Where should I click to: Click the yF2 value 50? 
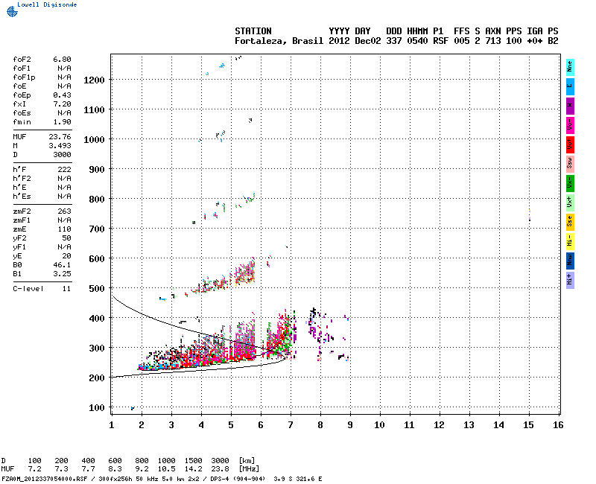click(x=66, y=238)
